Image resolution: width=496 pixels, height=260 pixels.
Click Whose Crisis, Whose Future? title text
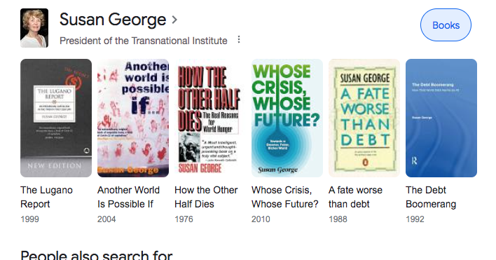(x=284, y=197)
